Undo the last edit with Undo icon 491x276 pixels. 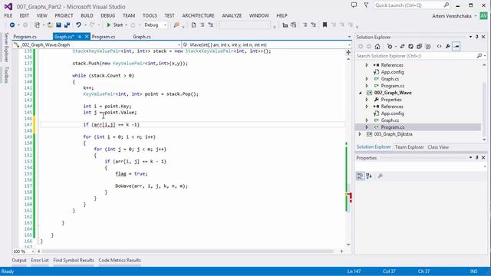78,25
